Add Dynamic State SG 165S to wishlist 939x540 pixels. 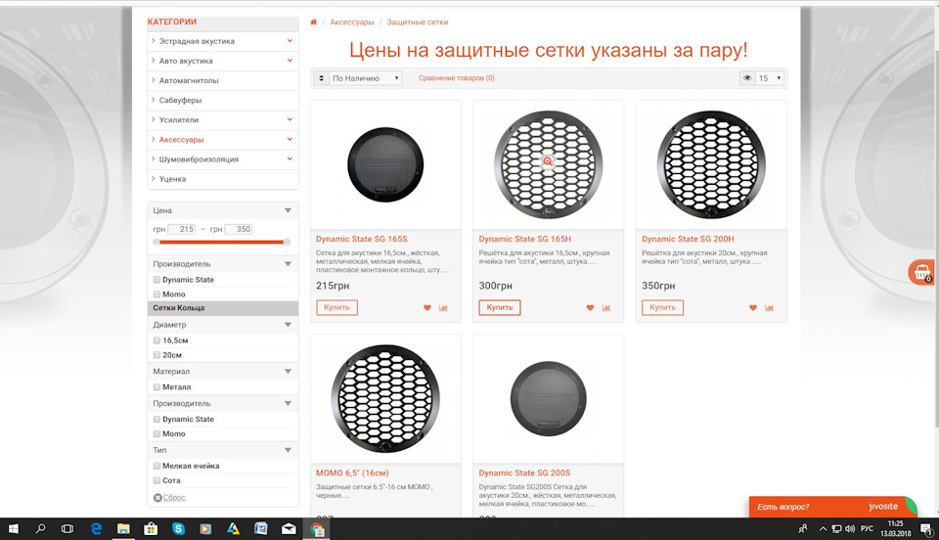(427, 308)
